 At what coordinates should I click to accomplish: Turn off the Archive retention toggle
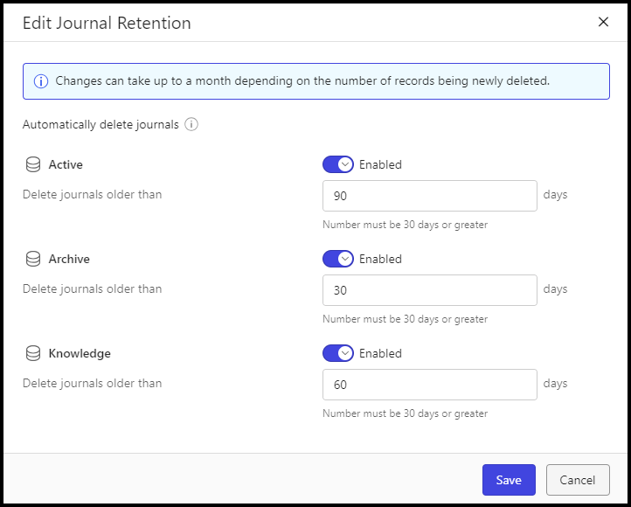pos(338,259)
